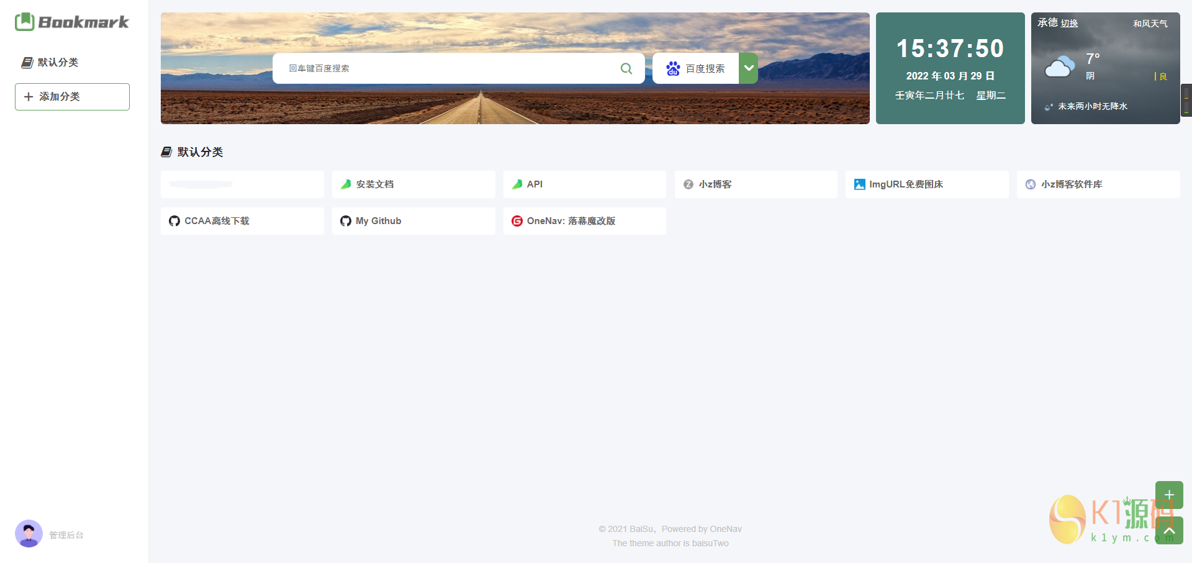The image size is (1192, 563).
Task: Open the ImgURL免费图床 bookmark
Action: click(927, 184)
